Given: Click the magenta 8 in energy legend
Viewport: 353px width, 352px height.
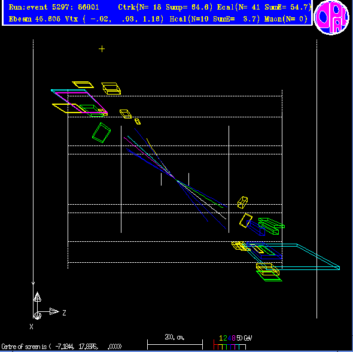Looking at the screenshot, I should pos(233,338).
